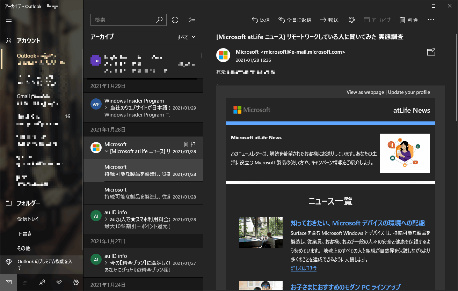Open message in new window icon
The image size is (458, 291).
pyautogui.click(x=431, y=52)
